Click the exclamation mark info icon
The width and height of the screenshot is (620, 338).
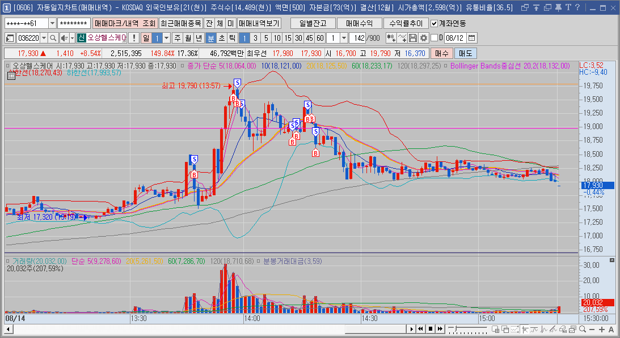pos(134,38)
